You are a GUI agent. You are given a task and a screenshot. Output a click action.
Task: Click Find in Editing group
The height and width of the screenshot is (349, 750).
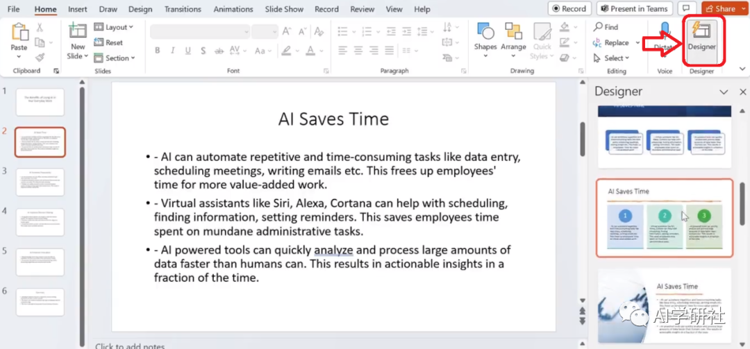pos(606,27)
